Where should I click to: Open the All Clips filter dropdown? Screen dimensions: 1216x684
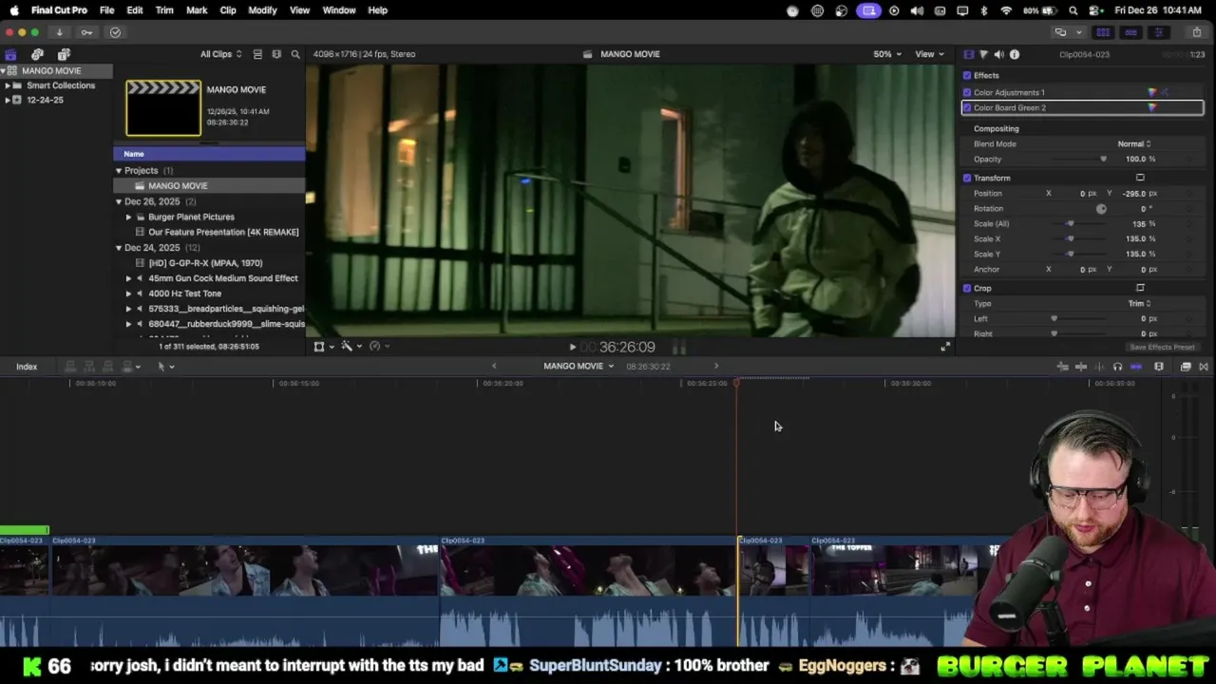[x=220, y=54]
